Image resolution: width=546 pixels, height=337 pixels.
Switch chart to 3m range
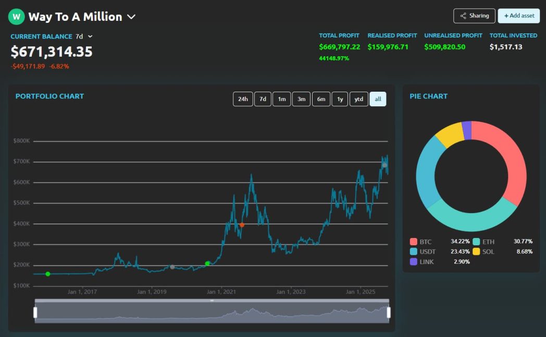point(301,99)
